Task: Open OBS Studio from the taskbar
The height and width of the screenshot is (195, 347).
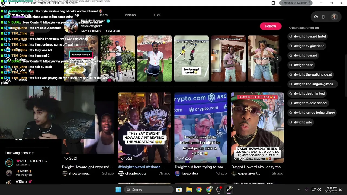Action: [219, 190]
